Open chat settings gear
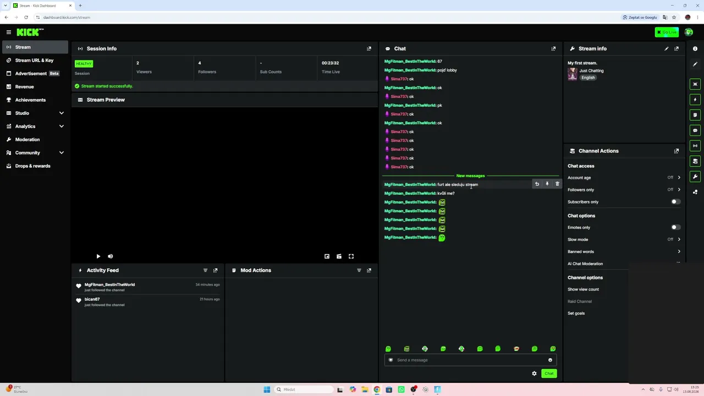 (x=534, y=373)
